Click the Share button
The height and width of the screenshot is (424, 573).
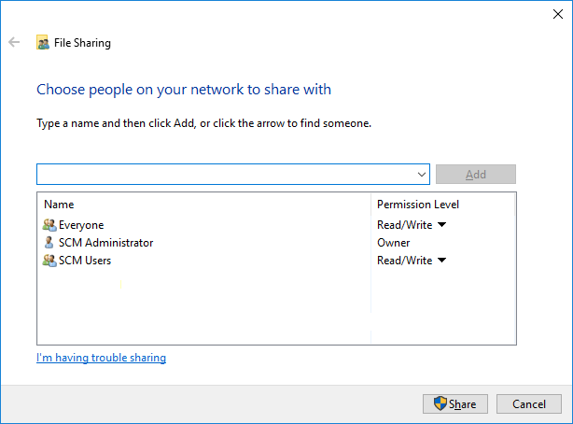point(454,403)
